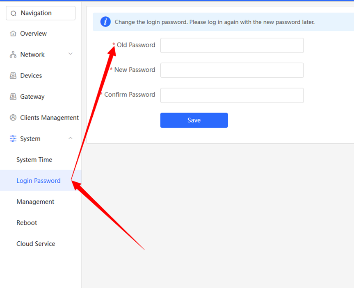Click the search magnifier icon in Navigation box
The width and height of the screenshot is (354, 288).
[x=13, y=13]
